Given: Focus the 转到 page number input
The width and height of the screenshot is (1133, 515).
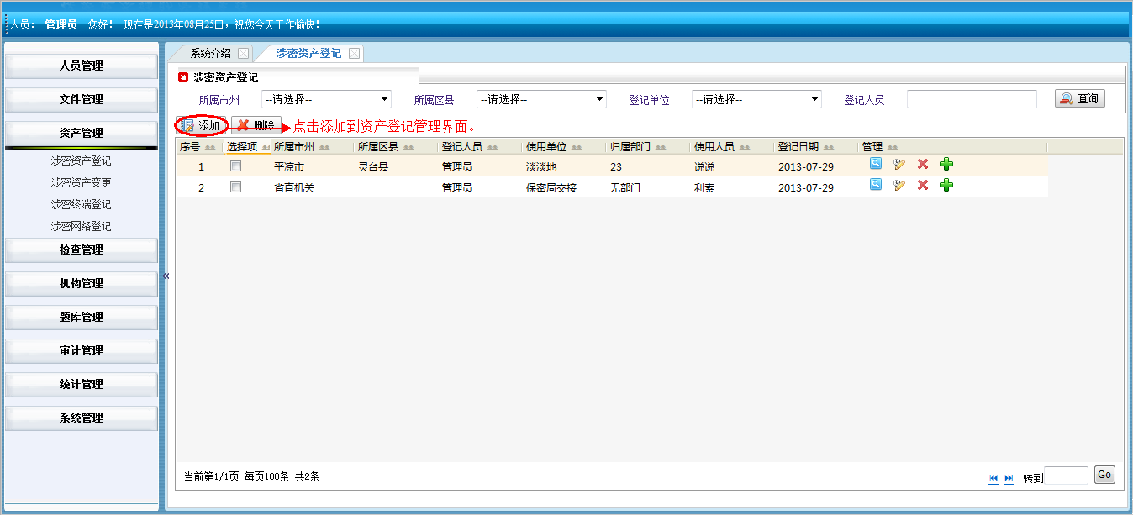Looking at the screenshot, I should [1066, 476].
